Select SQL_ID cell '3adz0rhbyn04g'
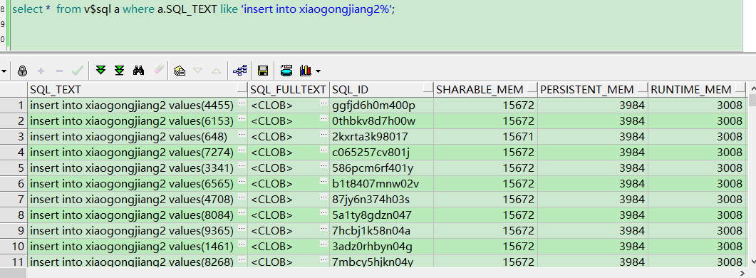 381,246
